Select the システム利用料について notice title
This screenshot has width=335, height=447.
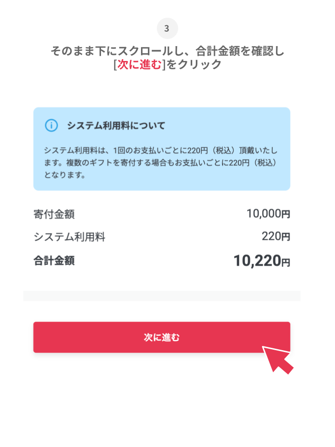pyautogui.click(x=116, y=126)
